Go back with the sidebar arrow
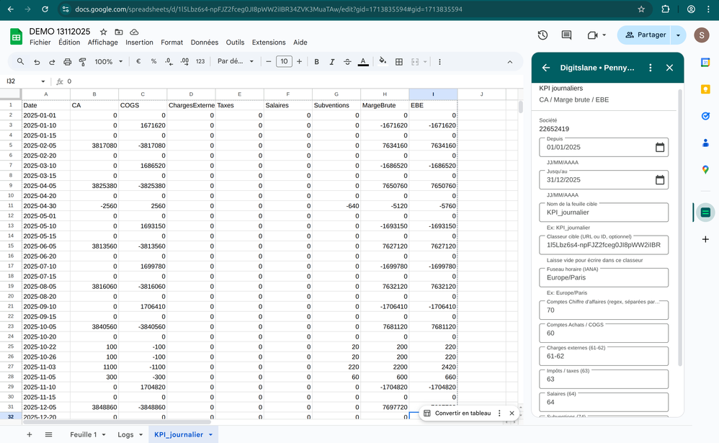Image resolution: width=719 pixels, height=443 pixels. point(546,68)
